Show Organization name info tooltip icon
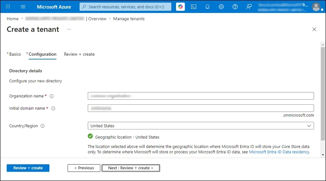The image size is (326, 181). 52,96
